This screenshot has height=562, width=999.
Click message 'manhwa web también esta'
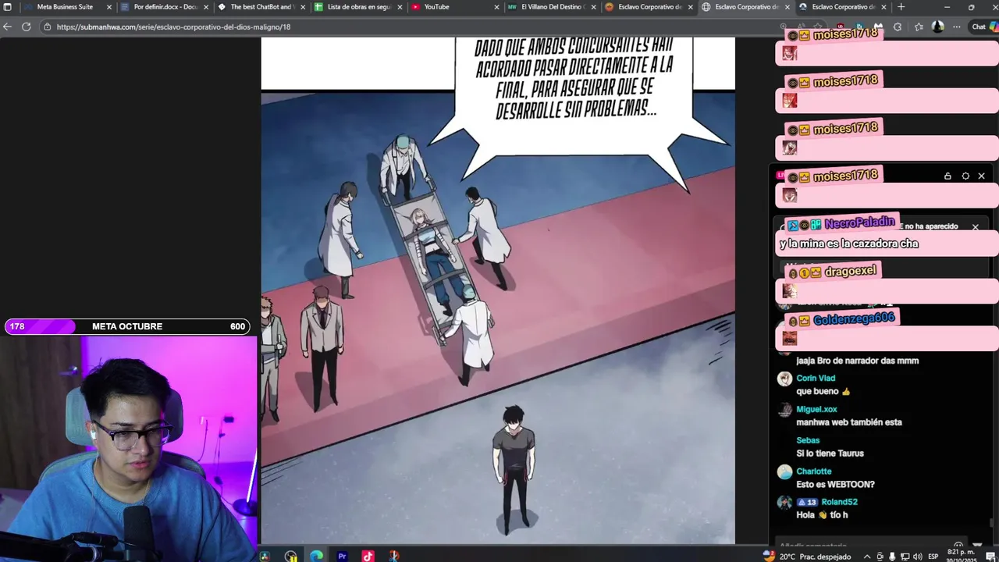tap(849, 422)
